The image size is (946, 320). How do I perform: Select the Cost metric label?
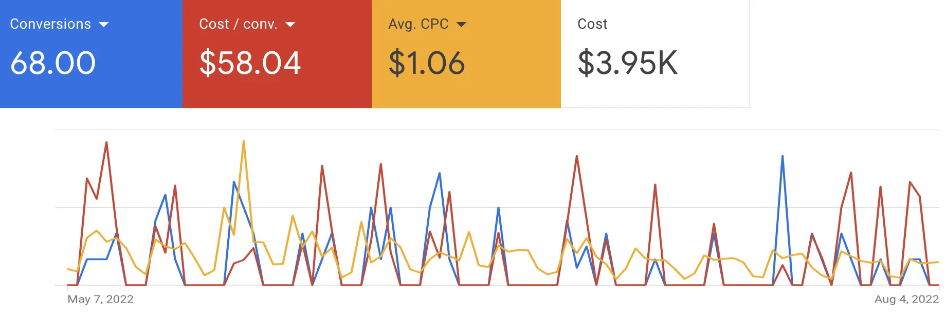[592, 24]
